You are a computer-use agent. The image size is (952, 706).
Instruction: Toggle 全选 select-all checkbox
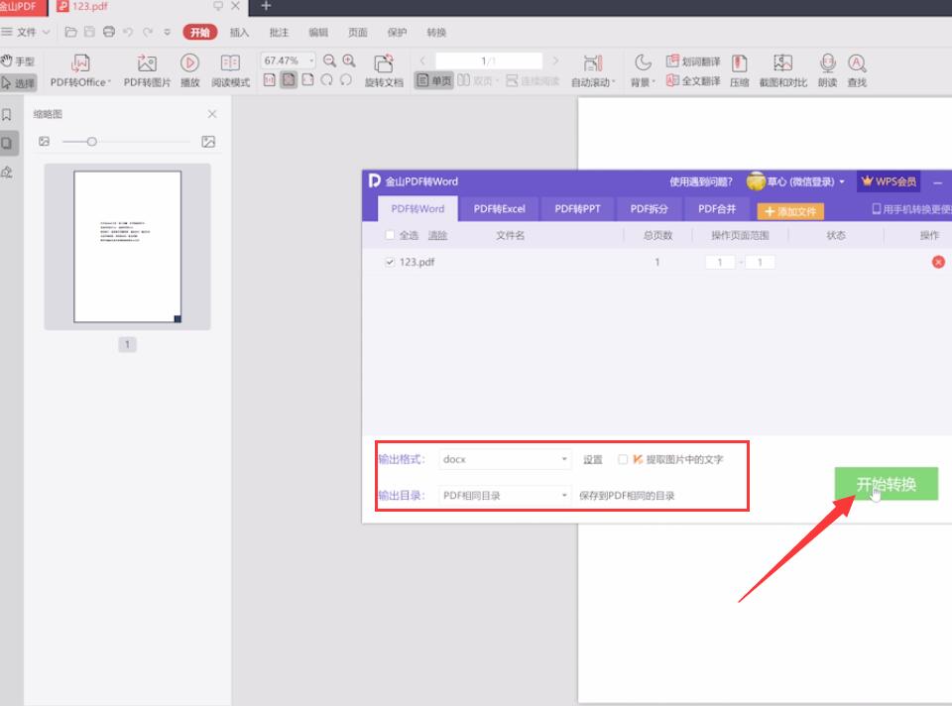[390, 235]
